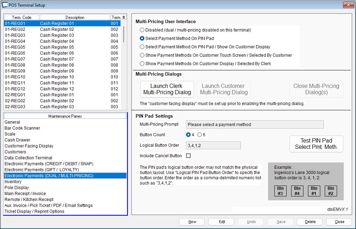Click the terminal list vertical scrollbar
This screenshot has width=356, height=229.
124,34
